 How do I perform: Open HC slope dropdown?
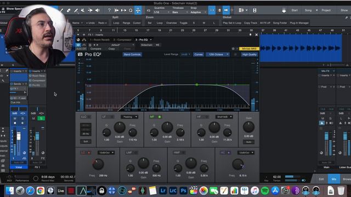point(246,153)
